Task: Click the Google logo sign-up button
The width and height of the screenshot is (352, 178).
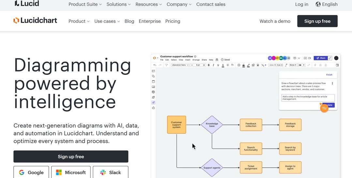Action: (x=31, y=172)
